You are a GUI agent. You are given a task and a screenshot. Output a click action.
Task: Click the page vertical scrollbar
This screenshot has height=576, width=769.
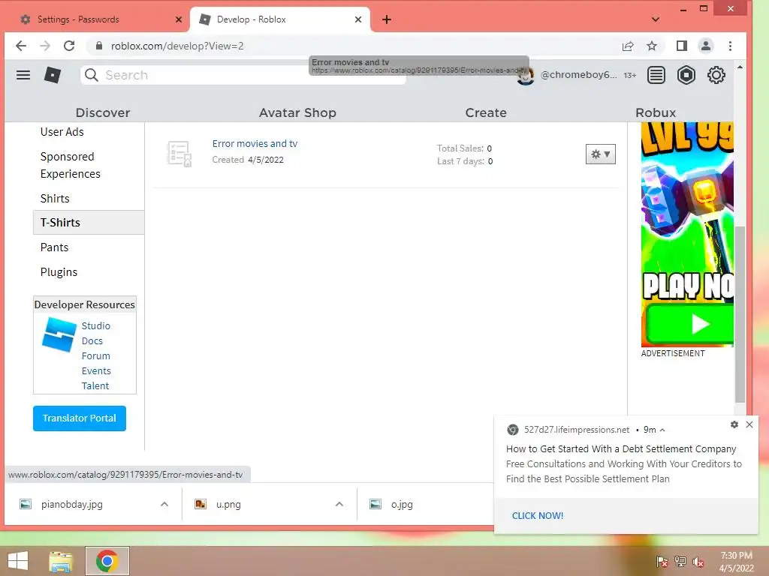740,313
